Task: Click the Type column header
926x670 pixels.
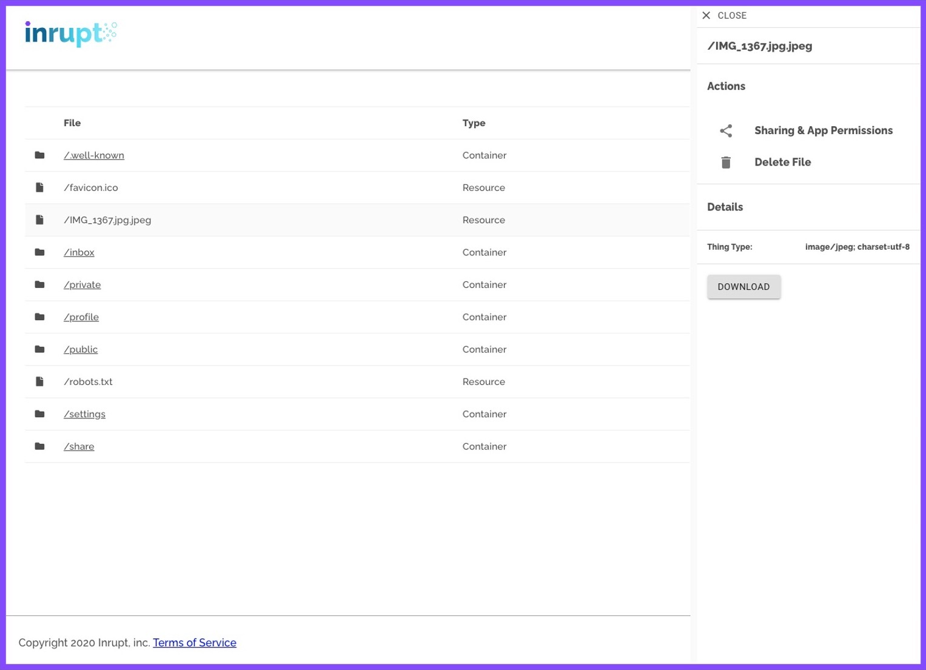Action: pos(474,123)
